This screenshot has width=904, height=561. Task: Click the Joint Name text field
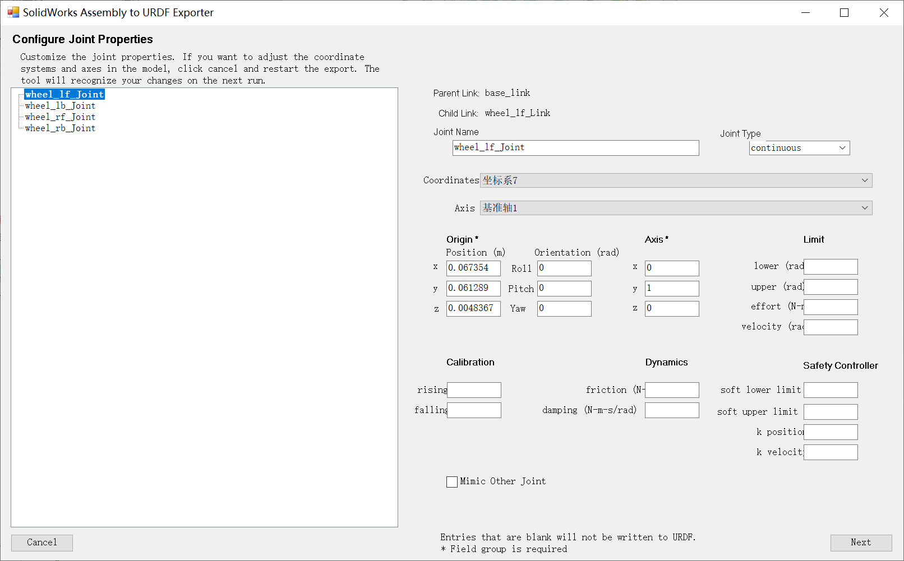point(576,148)
